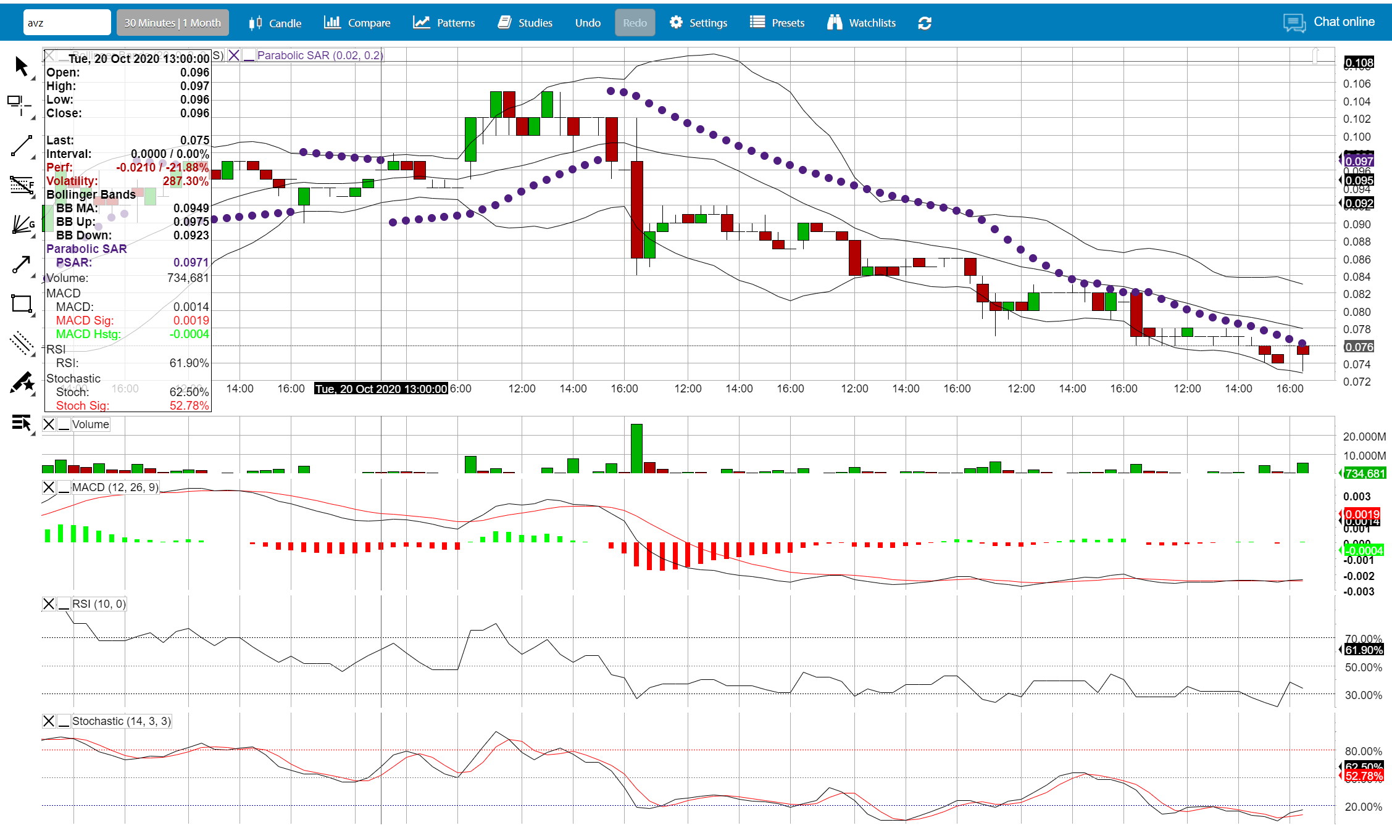Image resolution: width=1392 pixels, height=828 pixels.
Task: Click the Stochastic (14, 3, 3) label
Action: click(122, 721)
